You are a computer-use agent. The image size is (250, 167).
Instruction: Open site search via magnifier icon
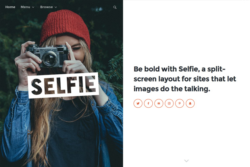115,7
